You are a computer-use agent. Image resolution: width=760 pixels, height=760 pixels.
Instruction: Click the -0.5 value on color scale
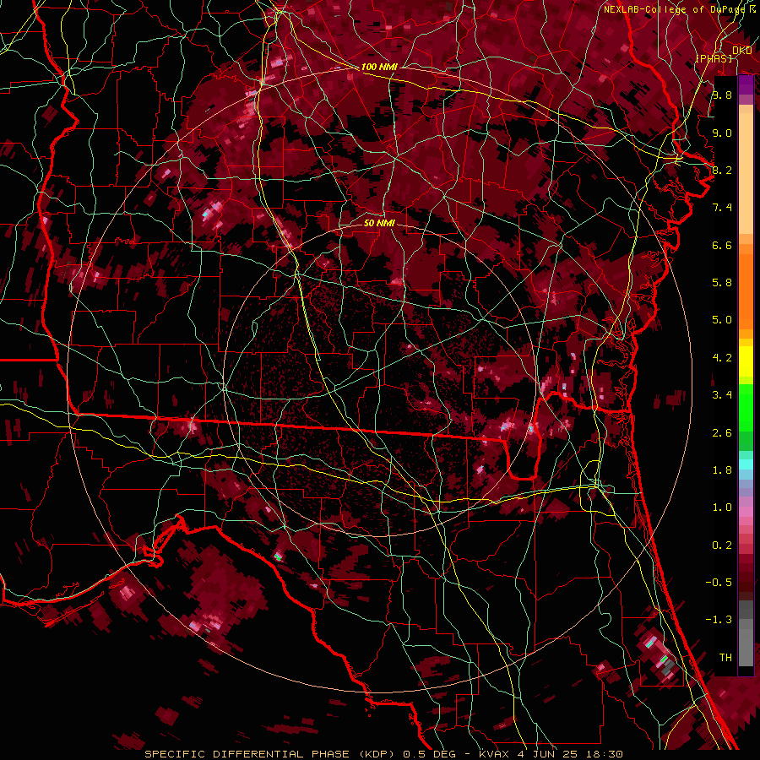(719, 583)
